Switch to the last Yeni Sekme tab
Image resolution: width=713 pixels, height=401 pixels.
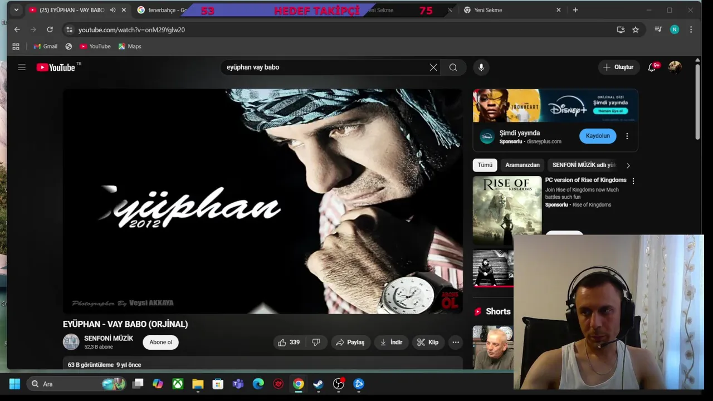[512, 10]
